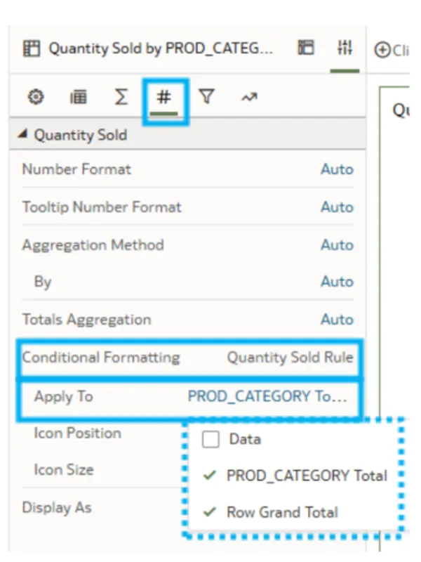The width and height of the screenshot is (421, 562).
Task: Open the Sigma totals tab
Action: pos(121,98)
